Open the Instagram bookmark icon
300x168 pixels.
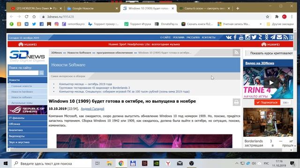[x=56, y=24]
